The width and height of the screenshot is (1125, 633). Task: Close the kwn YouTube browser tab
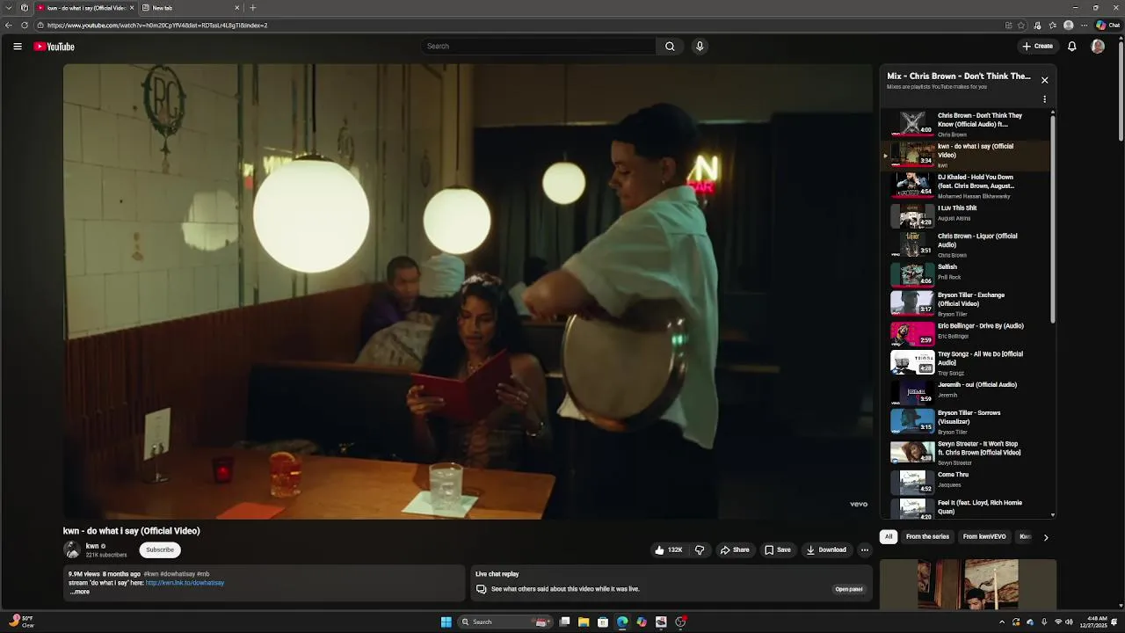click(132, 8)
